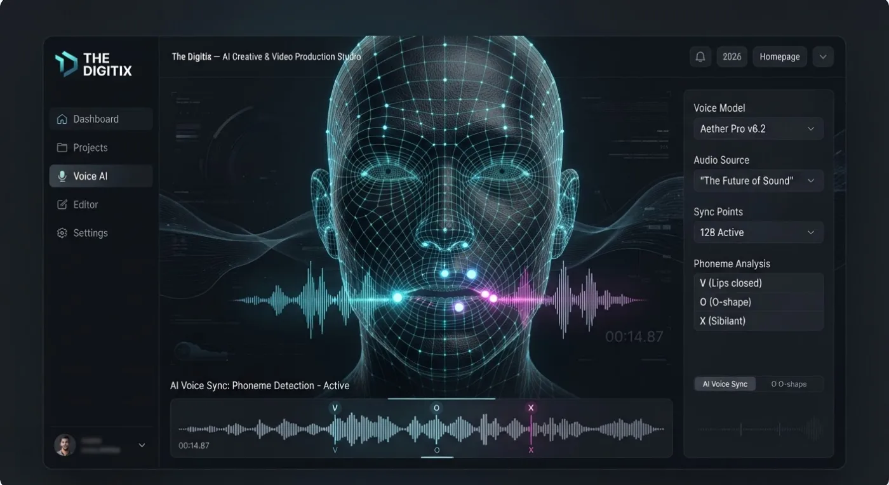Select the O (O-shape) phoneme row
The width and height of the screenshot is (889, 485).
758,302
